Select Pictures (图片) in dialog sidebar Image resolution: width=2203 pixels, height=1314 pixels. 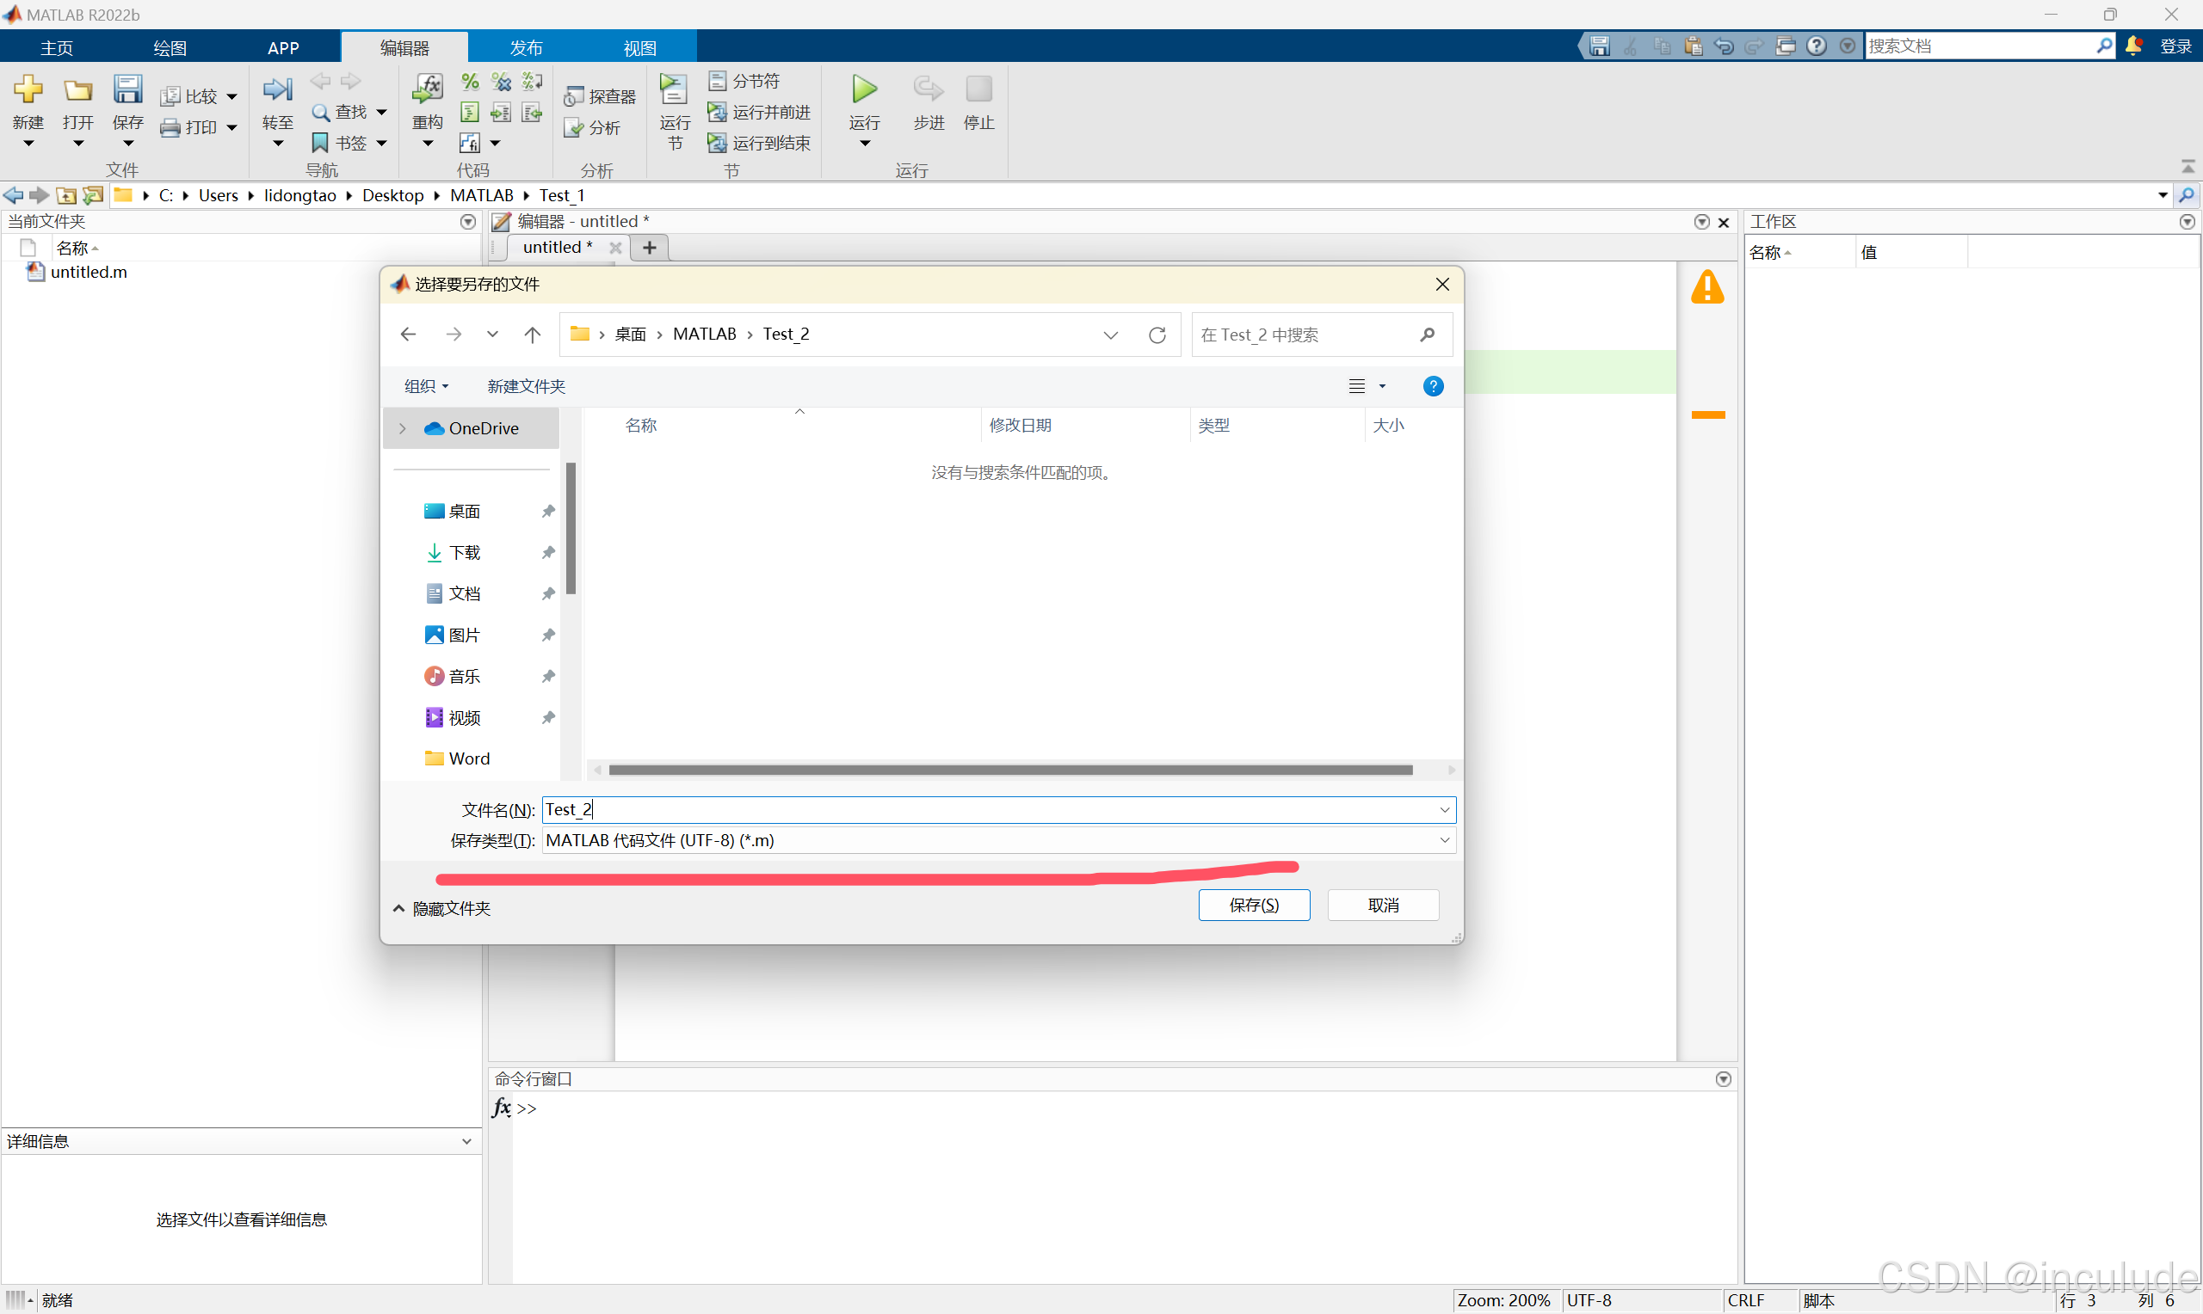click(464, 635)
